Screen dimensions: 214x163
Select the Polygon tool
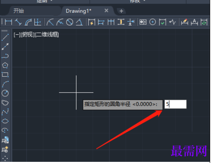click(5, 66)
